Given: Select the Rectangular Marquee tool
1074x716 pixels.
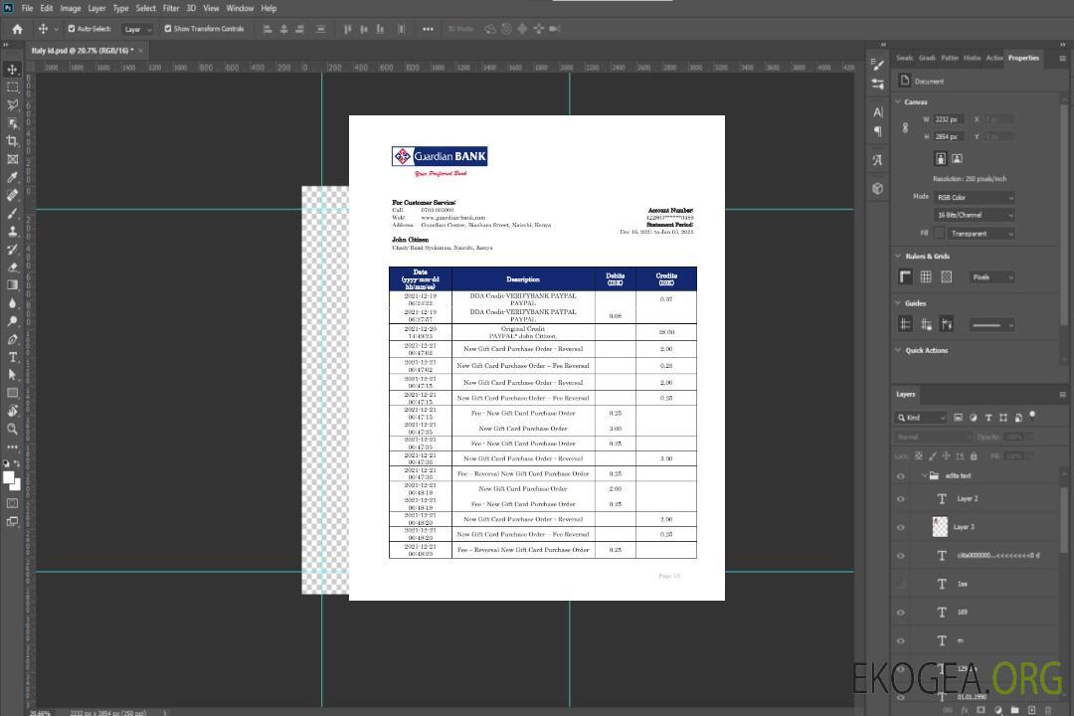Looking at the screenshot, I should [x=12, y=88].
